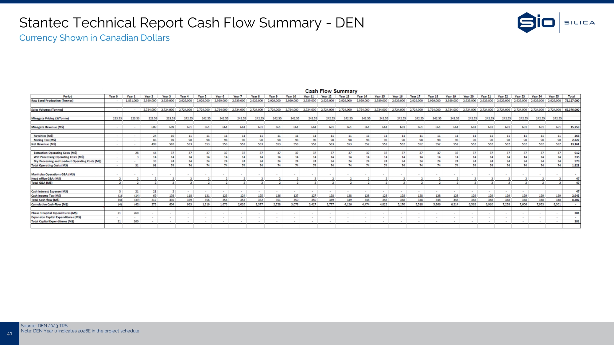Click the slide title 'Stantec Technical Report Cash Flow Summary - DEN'
The width and height of the screenshot is (614, 345).
click(192, 23)
